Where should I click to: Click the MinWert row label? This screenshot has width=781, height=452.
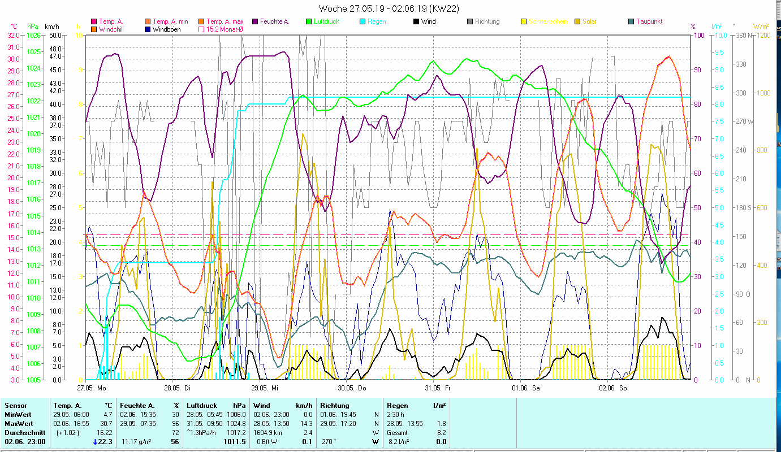[18, 415]
